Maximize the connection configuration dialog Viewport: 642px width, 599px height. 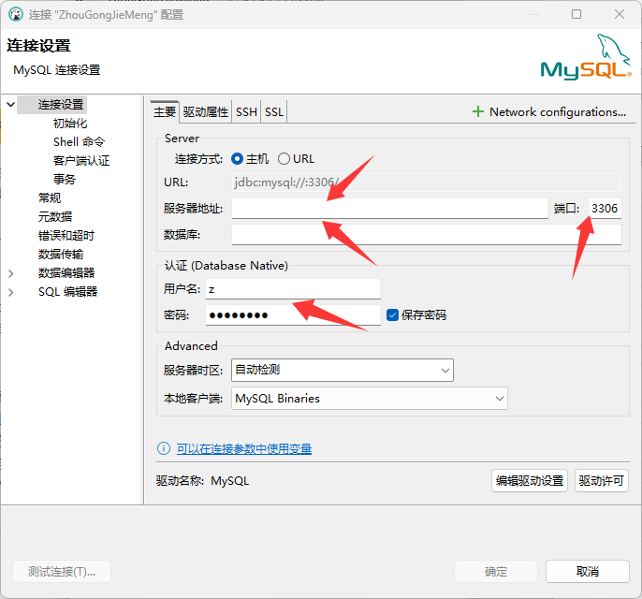576,14
